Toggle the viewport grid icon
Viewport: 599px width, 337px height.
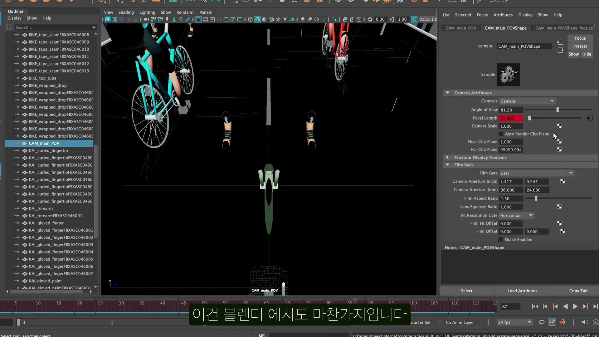[198, 19]
